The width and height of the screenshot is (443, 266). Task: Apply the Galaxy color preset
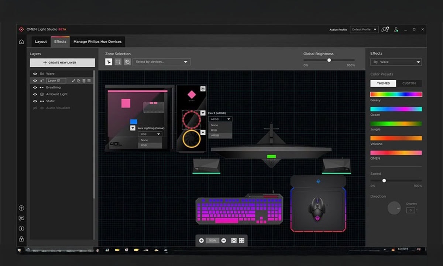(x=396, y=95)
